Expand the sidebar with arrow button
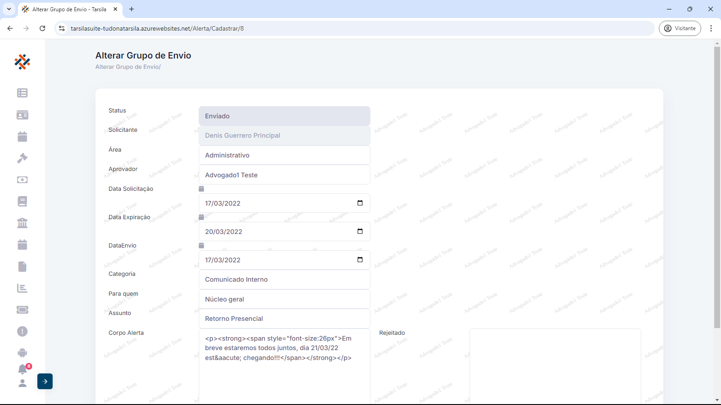The width and height of the screenshot is (721, 405). (45, 382)
